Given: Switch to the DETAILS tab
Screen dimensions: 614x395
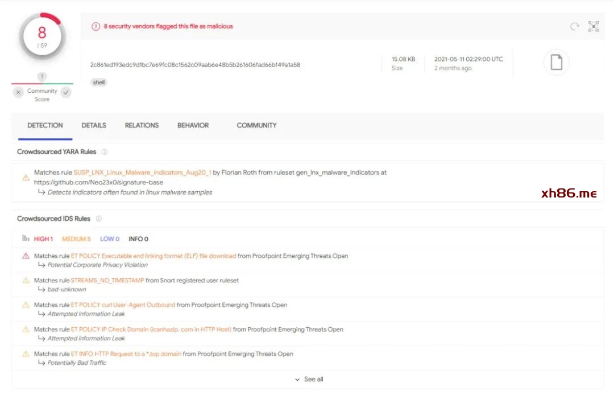Looking at the screenshot, I should point(94,125).
